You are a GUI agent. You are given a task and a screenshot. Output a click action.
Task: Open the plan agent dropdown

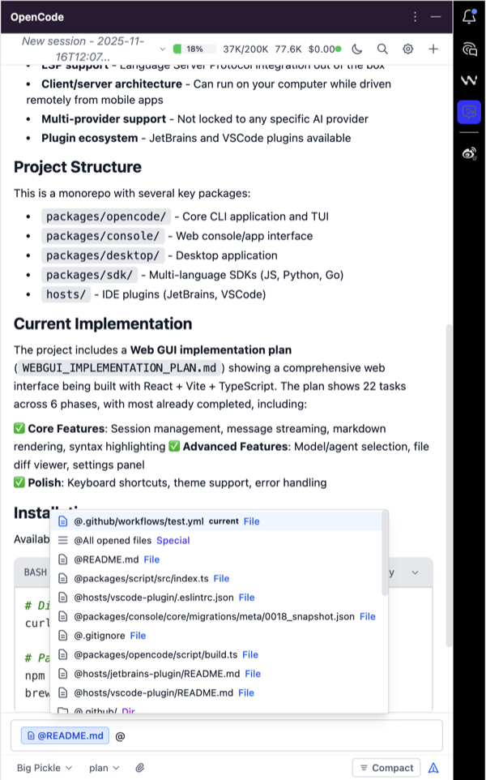(104, 768)
